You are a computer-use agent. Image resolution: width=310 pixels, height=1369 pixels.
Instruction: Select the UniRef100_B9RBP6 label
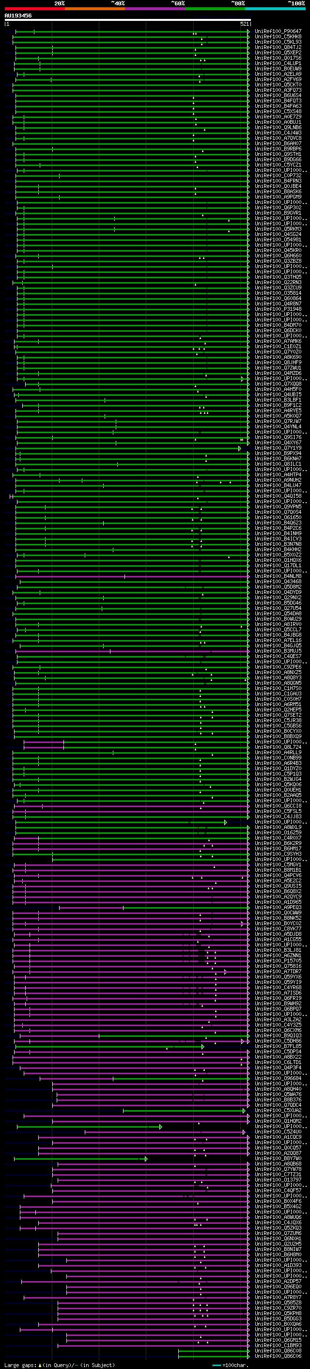pyautogui.click(x=278, y=149)
